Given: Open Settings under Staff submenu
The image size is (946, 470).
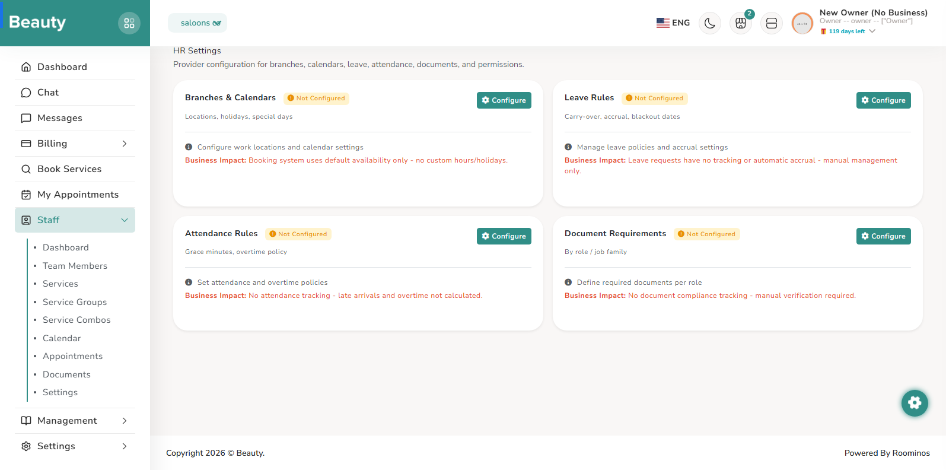Looking at the screenshot, I should point(60,392).
